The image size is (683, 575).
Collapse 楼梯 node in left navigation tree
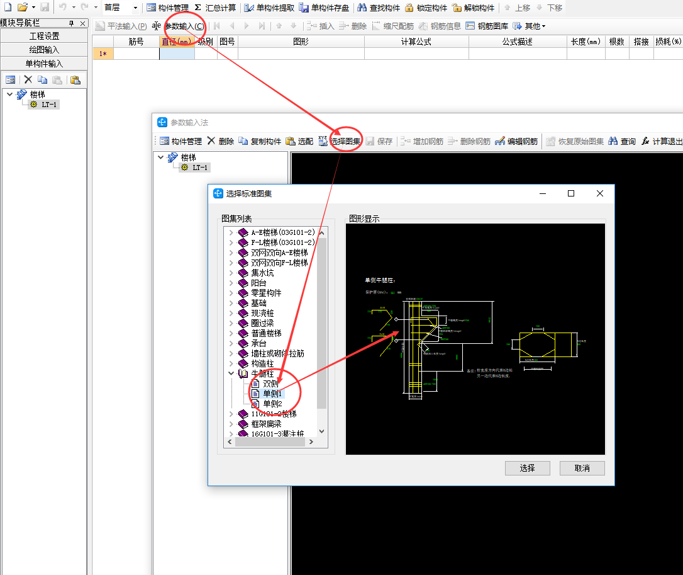9,94
